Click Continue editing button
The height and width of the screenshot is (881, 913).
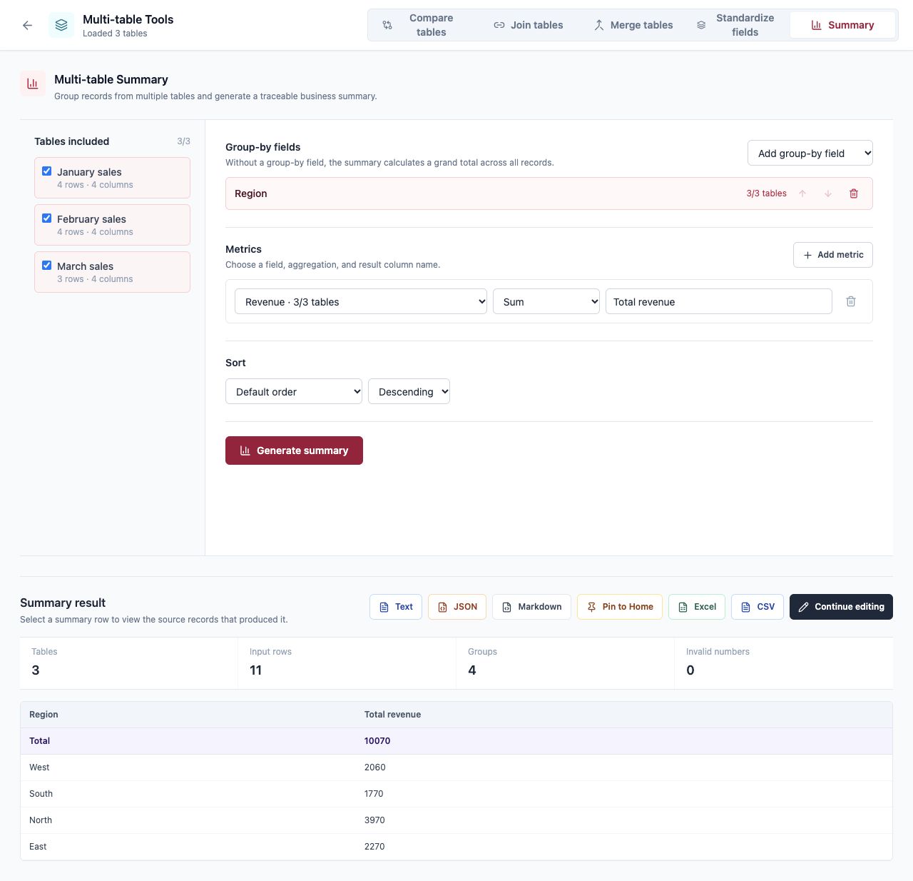[841, 607]
